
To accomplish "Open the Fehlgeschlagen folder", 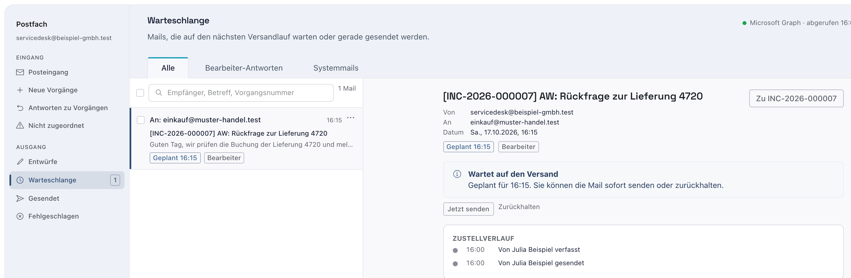I will (x=67, y=216).
